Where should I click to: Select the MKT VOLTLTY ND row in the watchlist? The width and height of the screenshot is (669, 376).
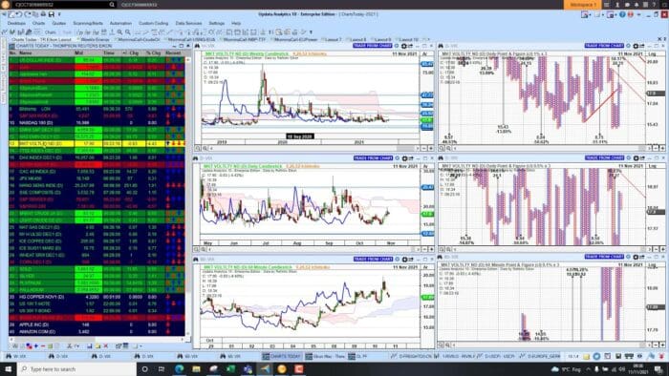click(97, 143)
